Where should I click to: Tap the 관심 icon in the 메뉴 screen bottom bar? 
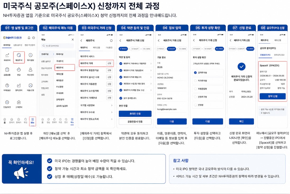[48, 119]
